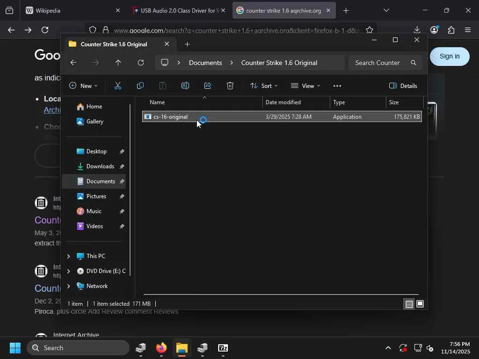Expand the This PC tree node
Screen dimensions: 479x359
coord(68,256)
